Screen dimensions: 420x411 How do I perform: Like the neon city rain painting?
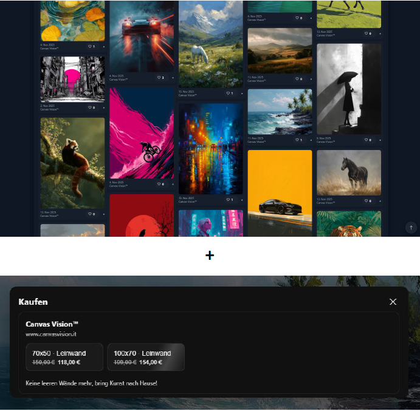click(x=228, y=200)
